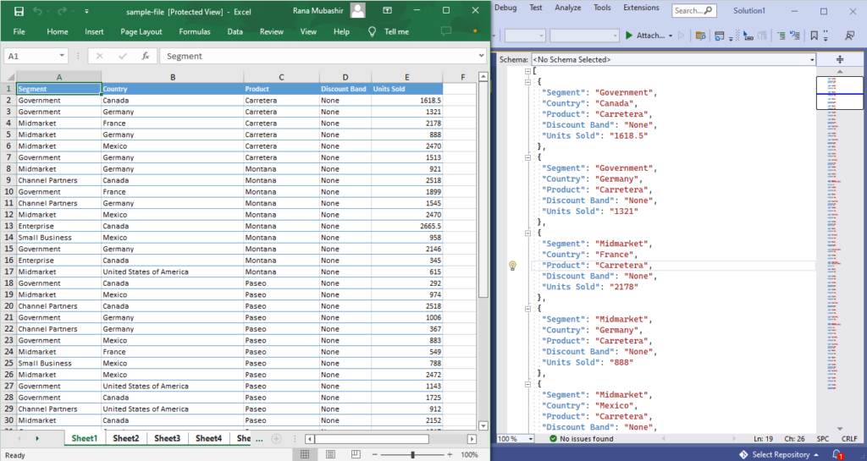Collapse the JSON object with Canada
The height and width of the screenshot is (461, 867).
(x=527, y=82)
